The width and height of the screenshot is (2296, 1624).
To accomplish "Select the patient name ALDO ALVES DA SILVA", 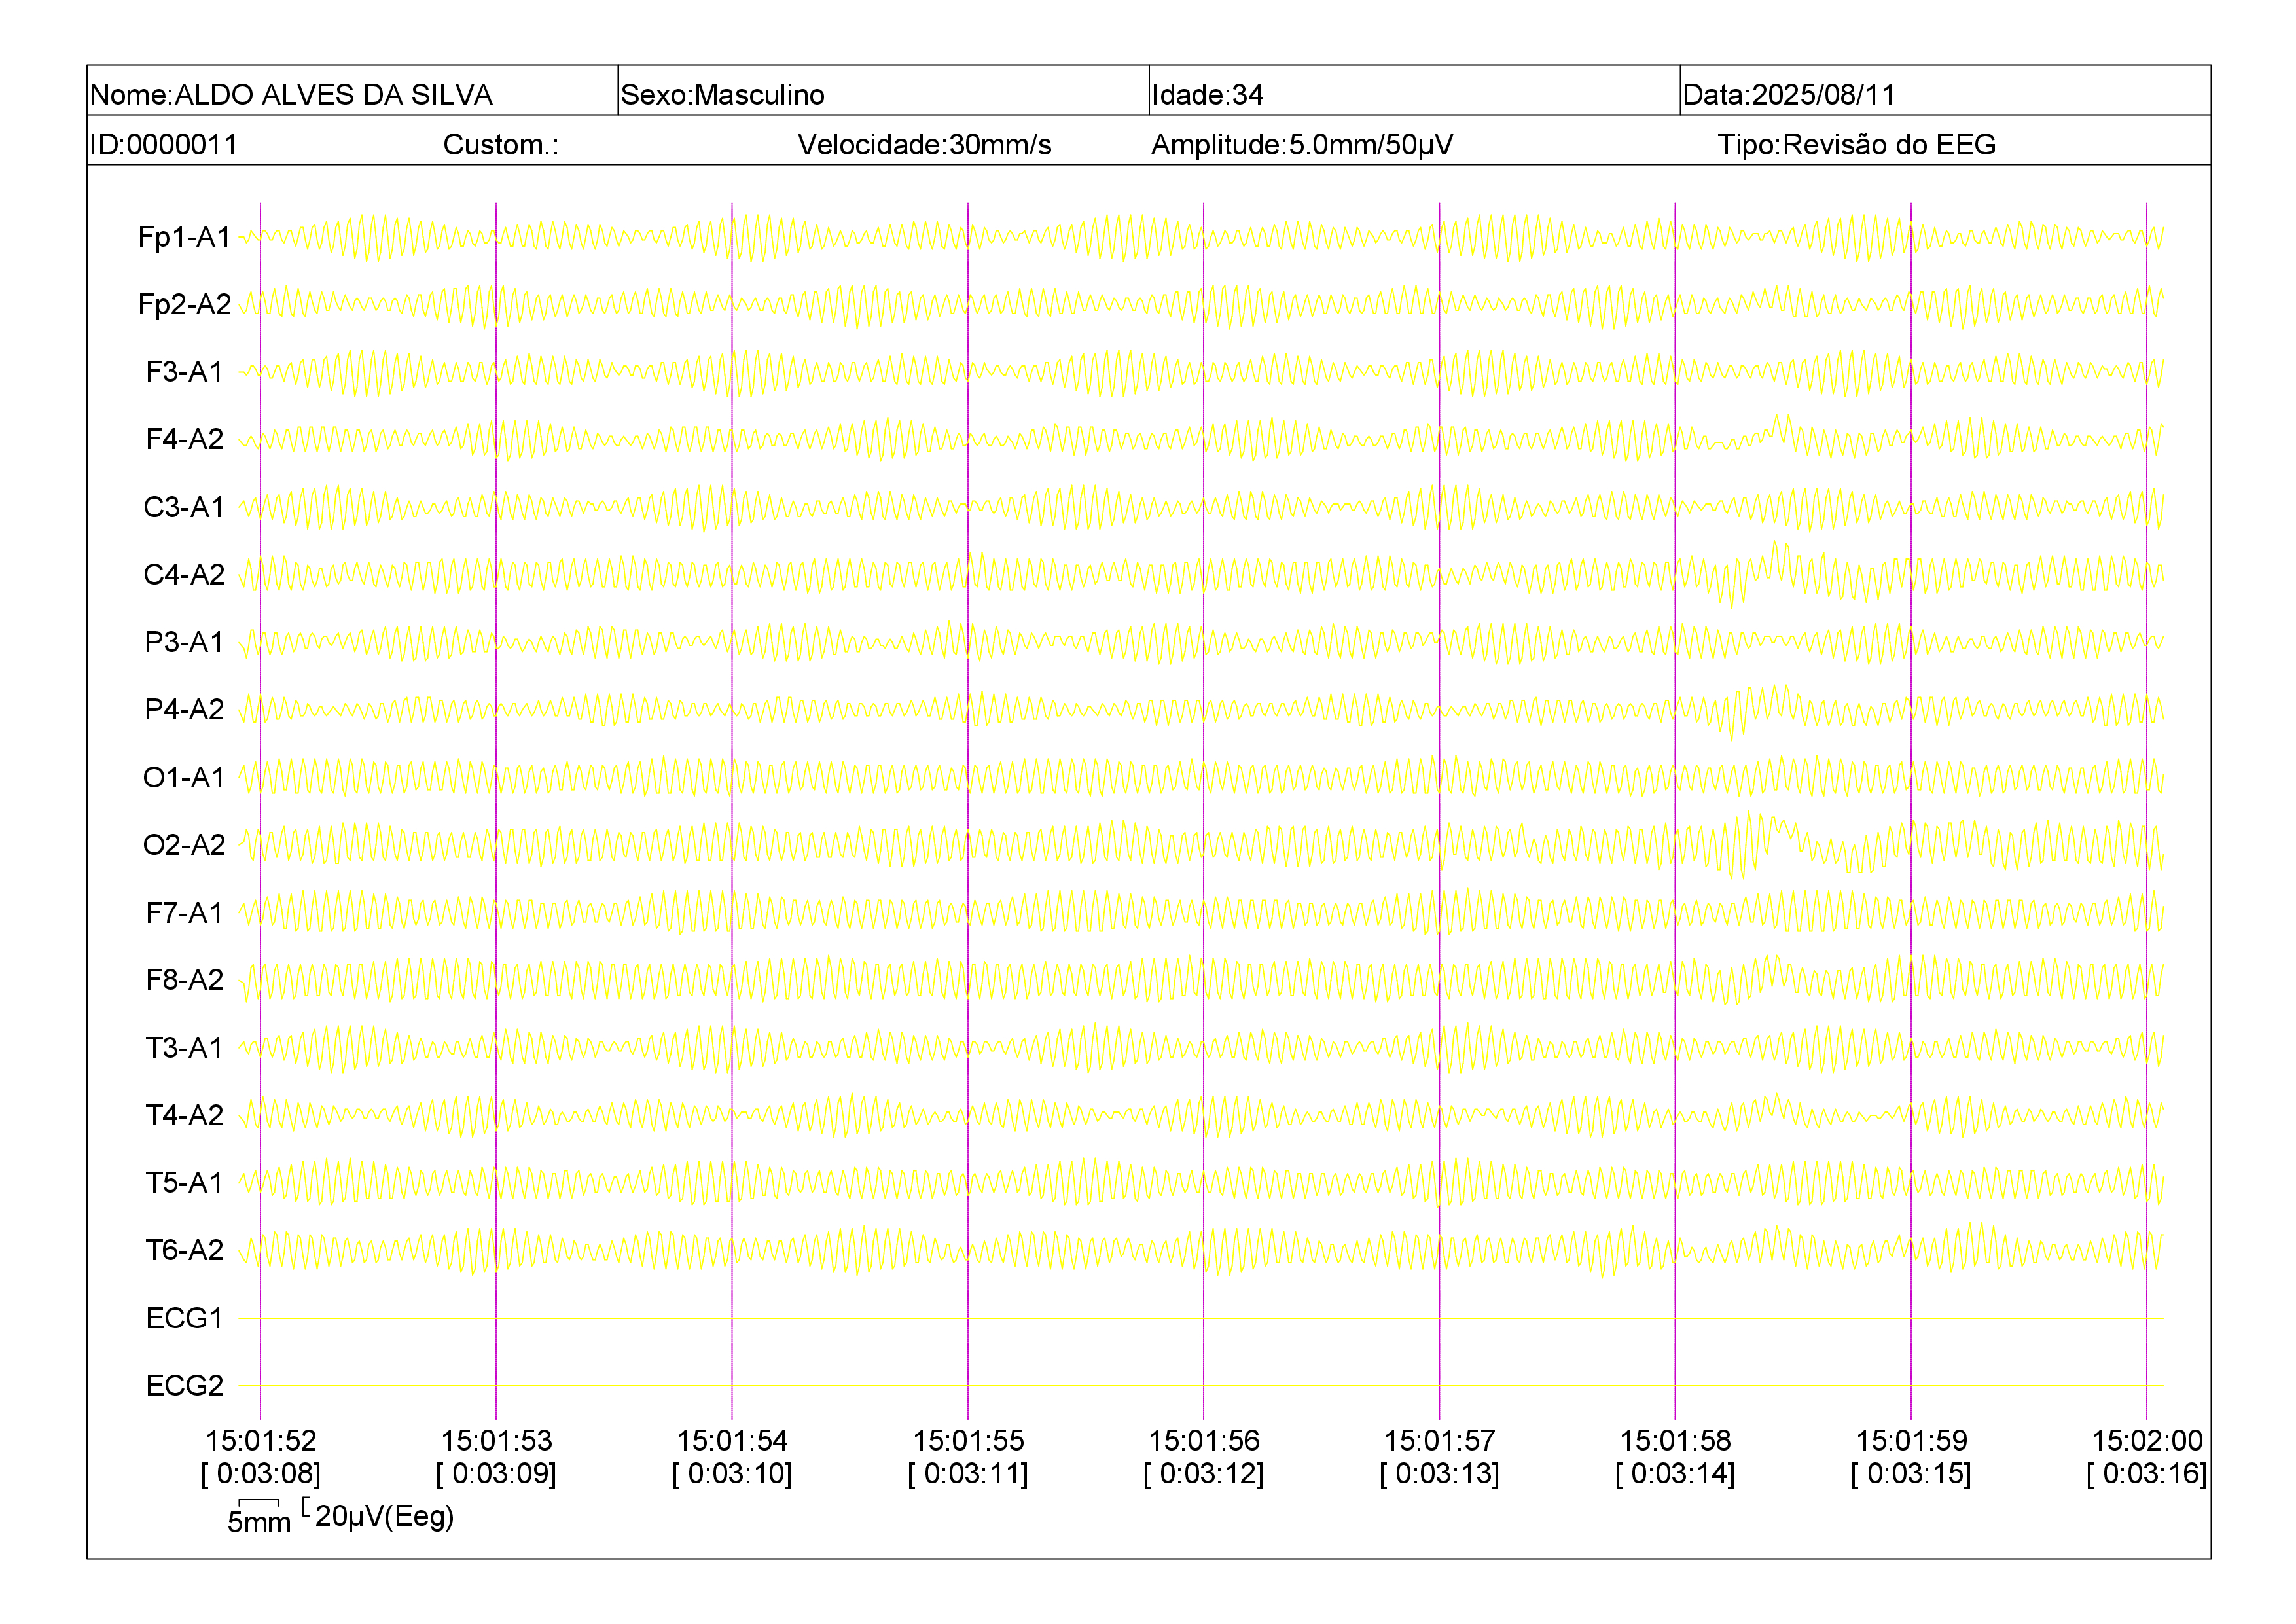I will [x=333, y=95].
